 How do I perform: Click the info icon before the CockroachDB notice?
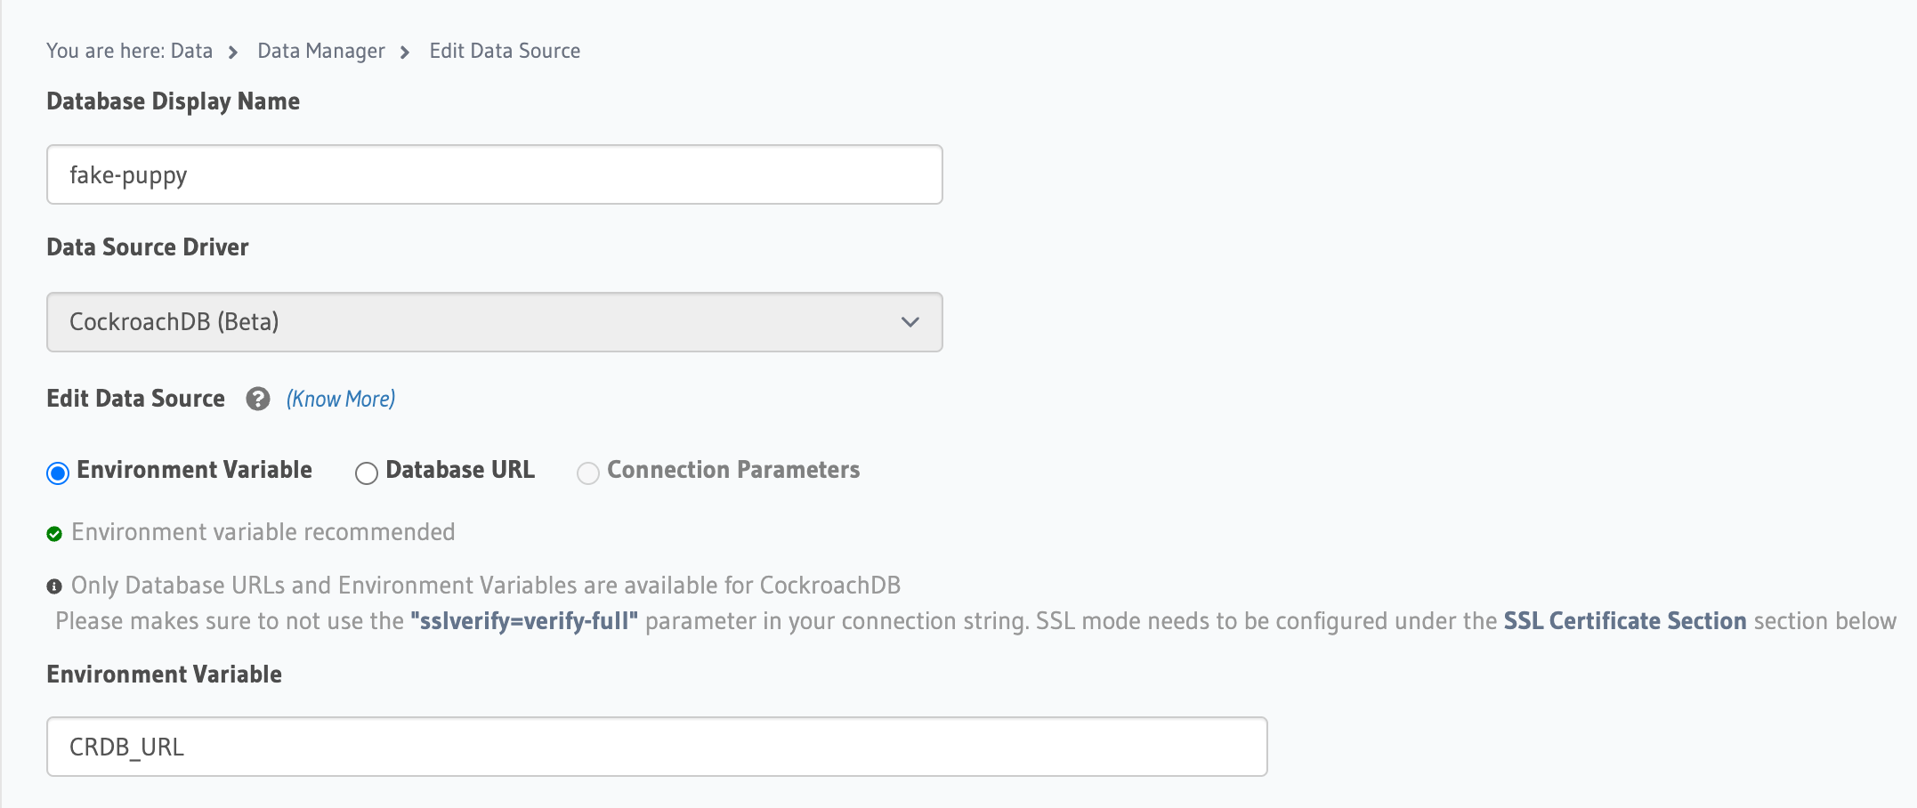coord(54,585)
